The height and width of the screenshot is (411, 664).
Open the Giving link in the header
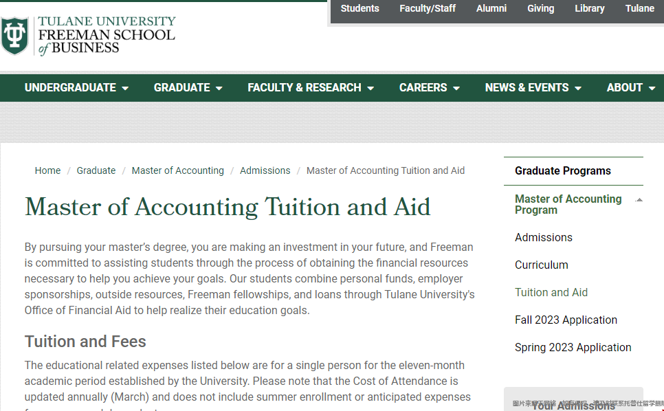coord(540,8)
